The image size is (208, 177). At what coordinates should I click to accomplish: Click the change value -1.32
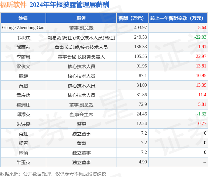pos(201,114)
